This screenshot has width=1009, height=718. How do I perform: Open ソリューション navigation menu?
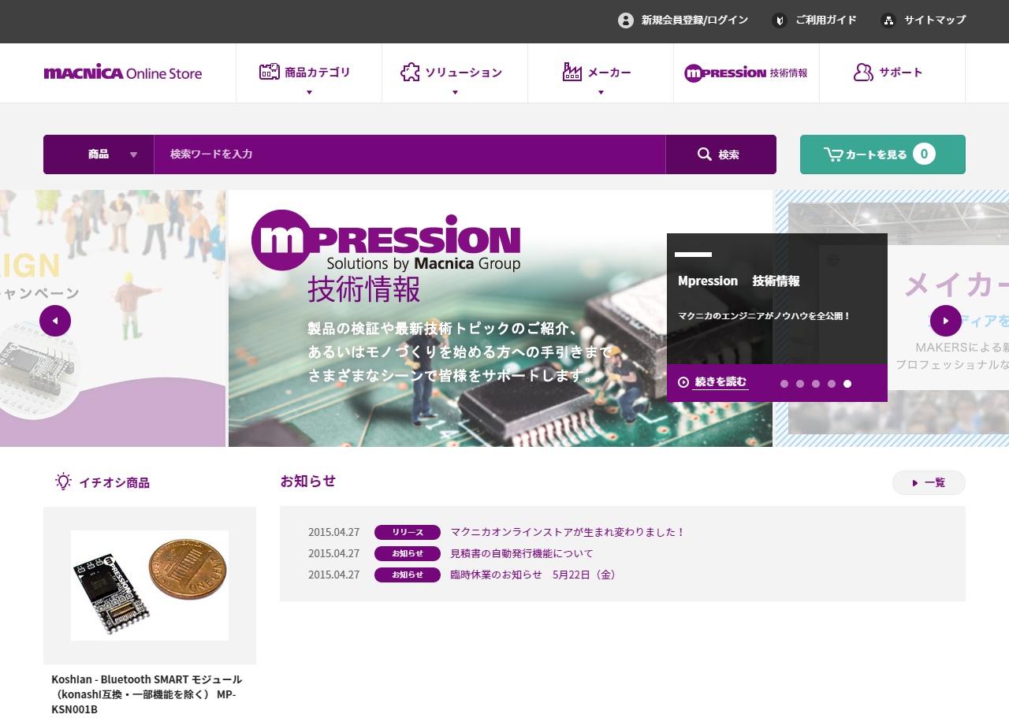(x=455, y=73)
